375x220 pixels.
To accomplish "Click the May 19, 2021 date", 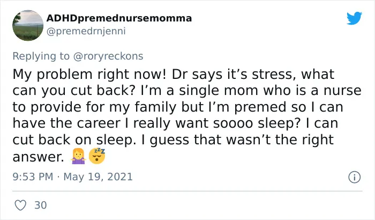I will tap(98, 177).
